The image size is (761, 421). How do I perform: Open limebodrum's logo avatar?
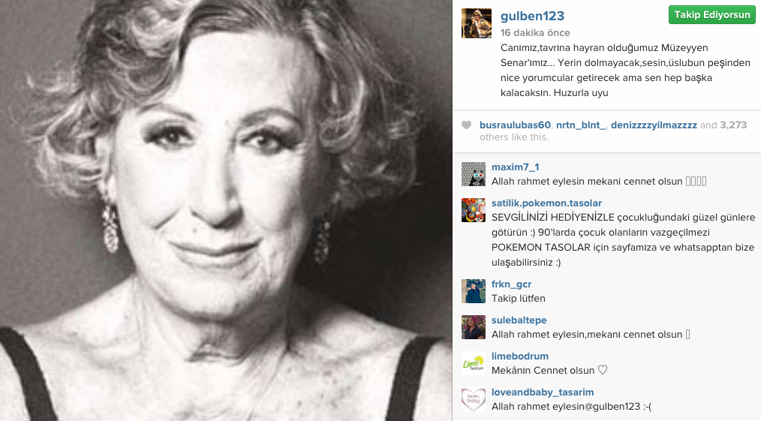(474, 363)
